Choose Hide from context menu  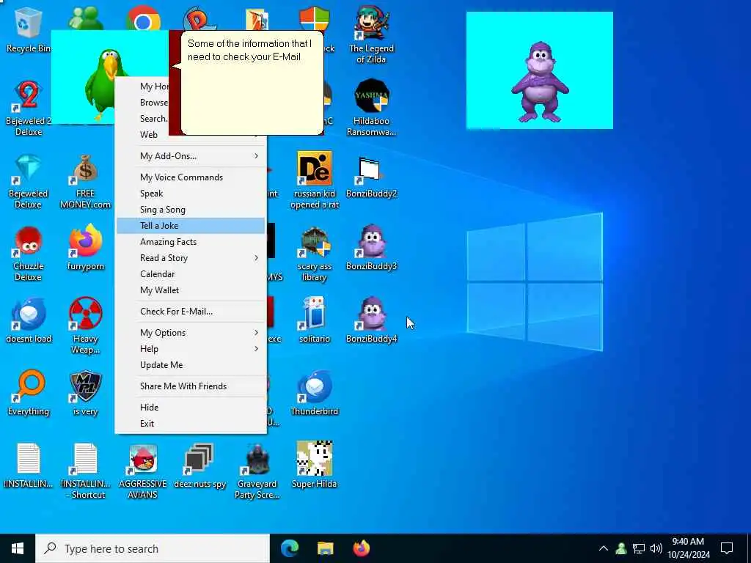pyautogui.click(x=191, y=408)
